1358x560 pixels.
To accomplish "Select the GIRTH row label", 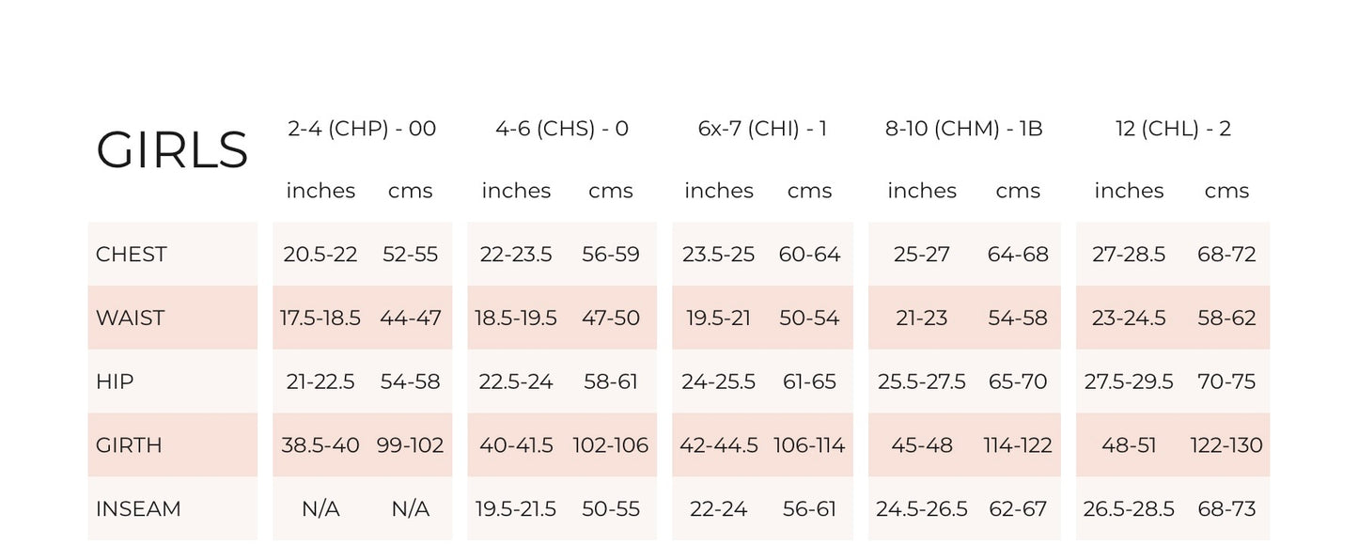I will click(129, 445).
